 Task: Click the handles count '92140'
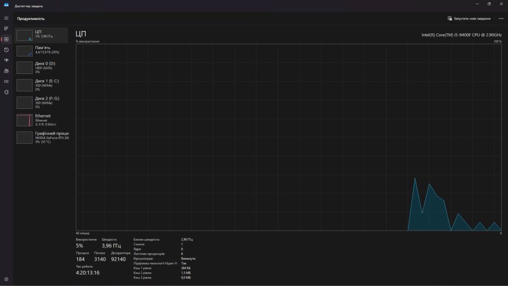tap(118, 259)
